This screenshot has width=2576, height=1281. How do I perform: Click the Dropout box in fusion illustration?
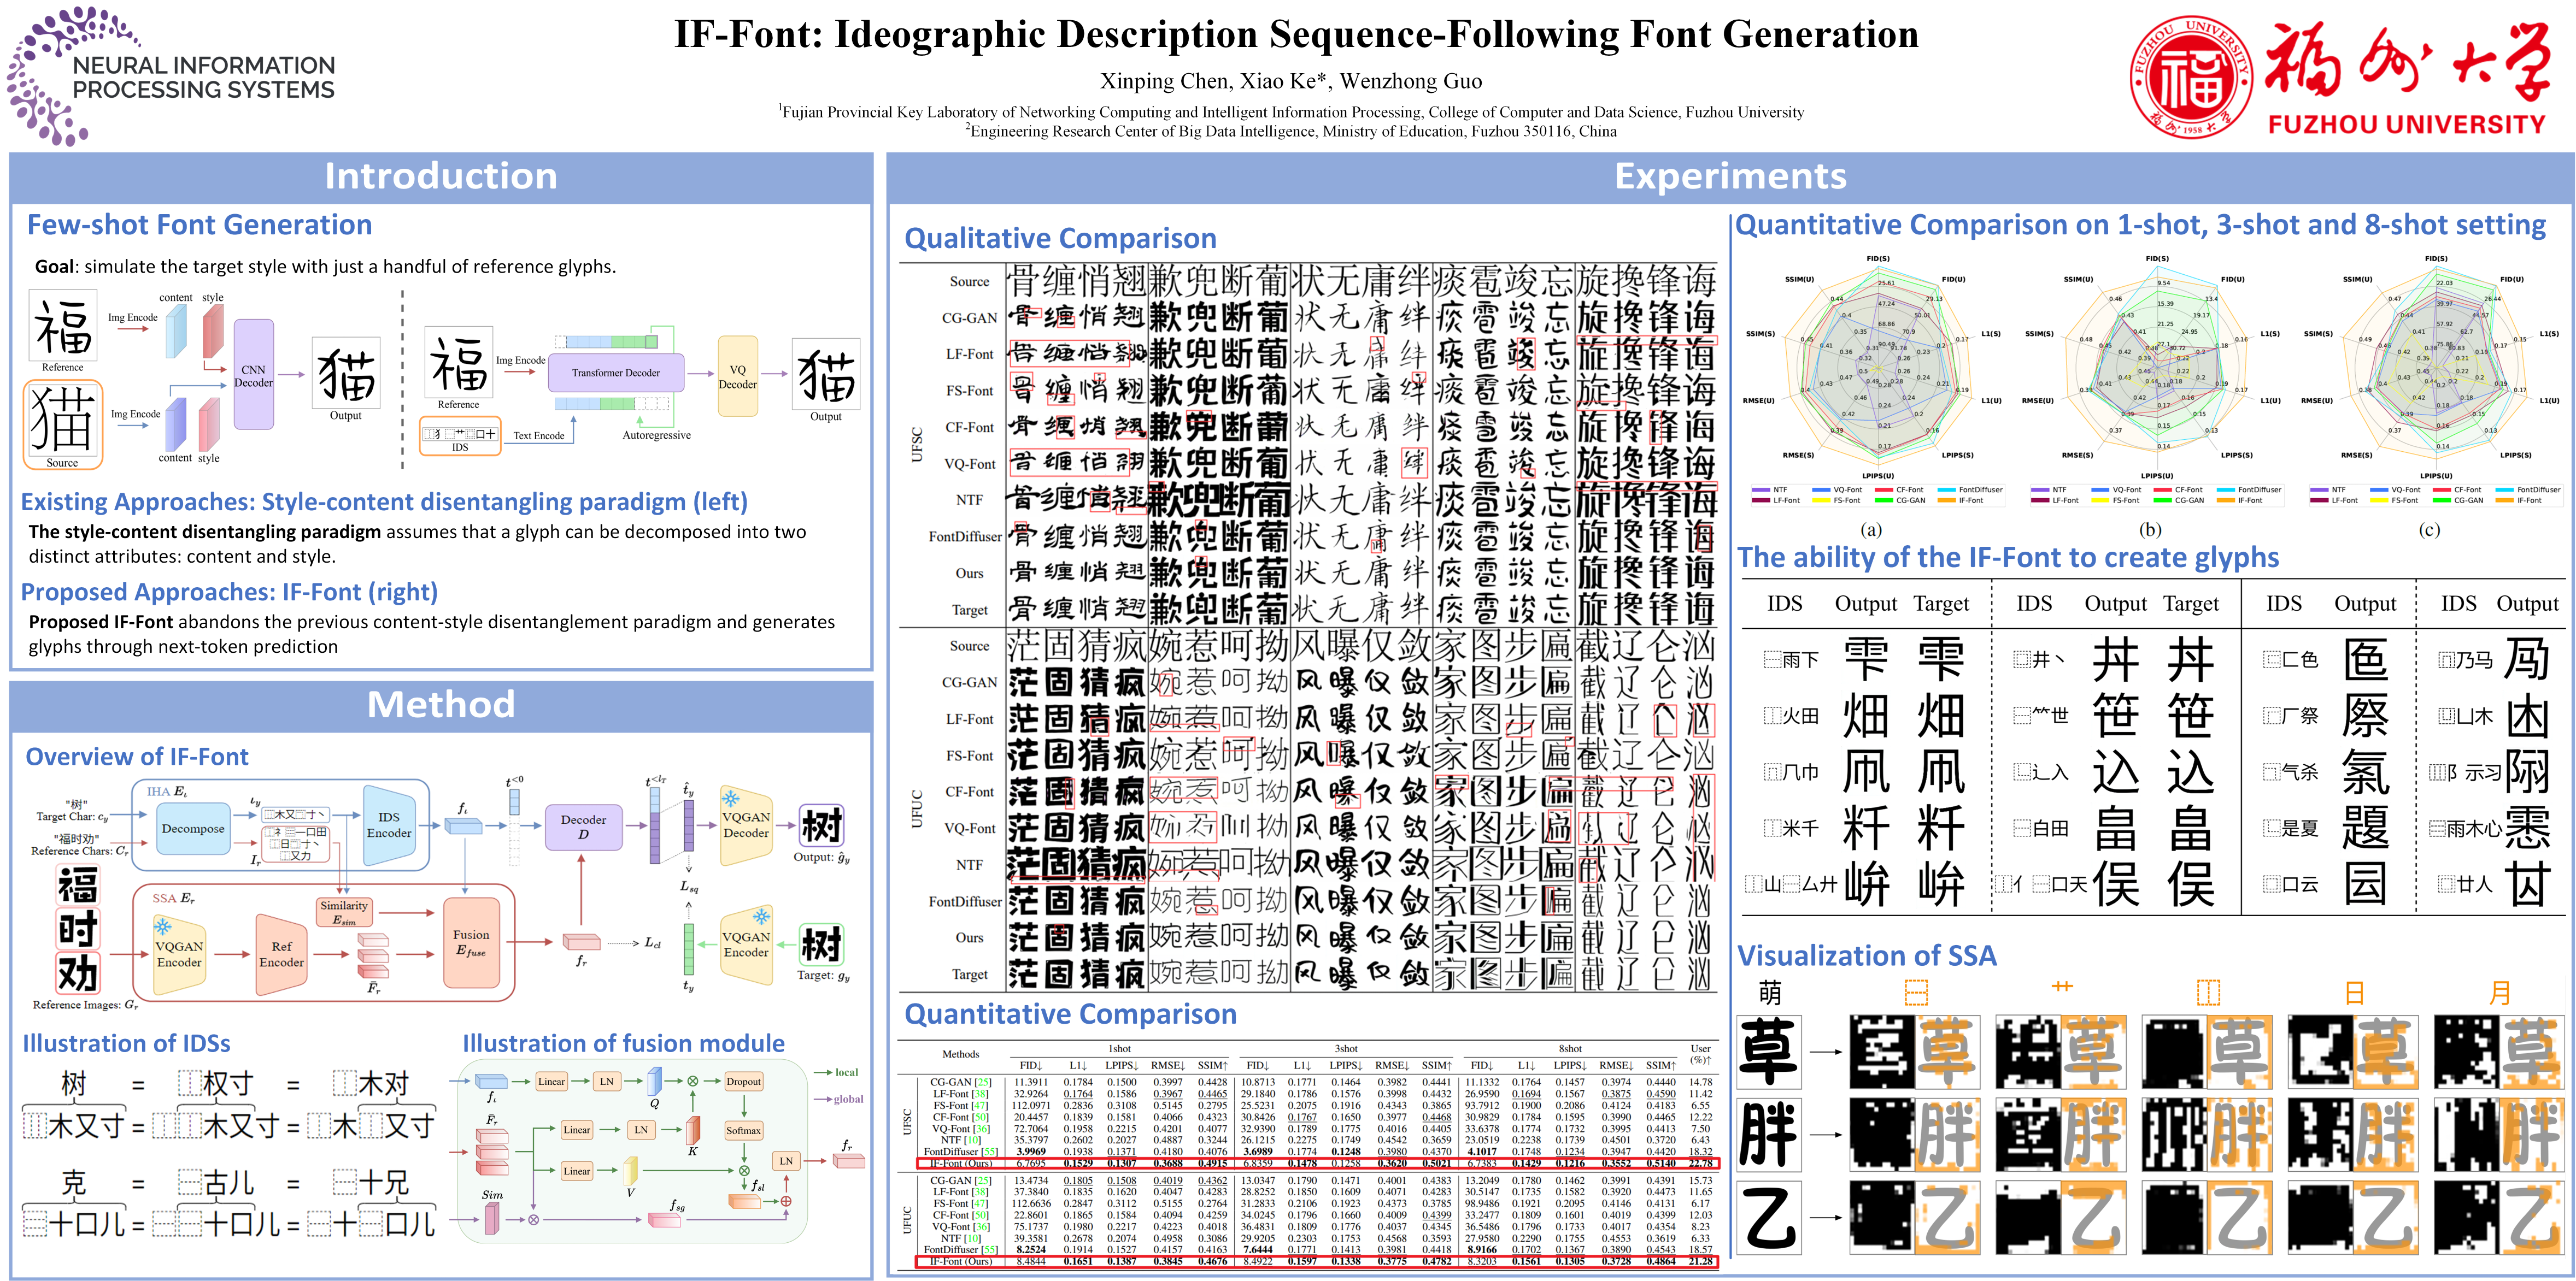743,1081
